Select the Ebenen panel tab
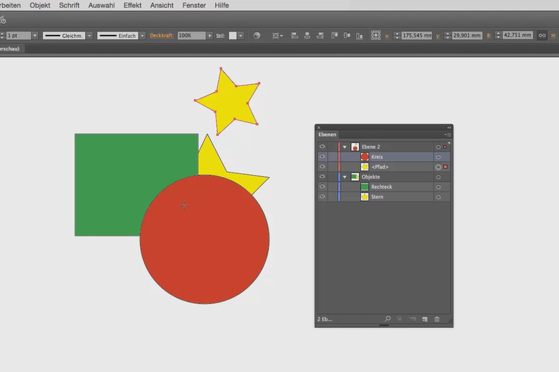The width and height of the screenshot is (559, 372). click(327, 134)
